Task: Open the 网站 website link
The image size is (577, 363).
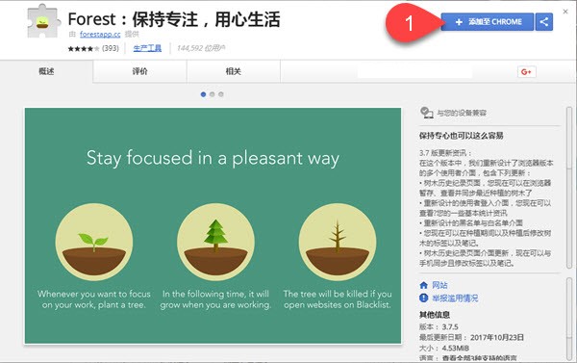Action: coord(439,285)
